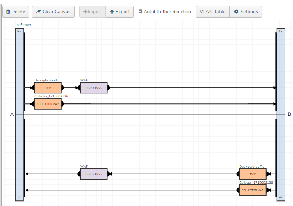Image resolution: width=293 pixels, height=206 pixels.
Task: Click lower Collector_1715603136 label
Action: [x=256, y=182]
